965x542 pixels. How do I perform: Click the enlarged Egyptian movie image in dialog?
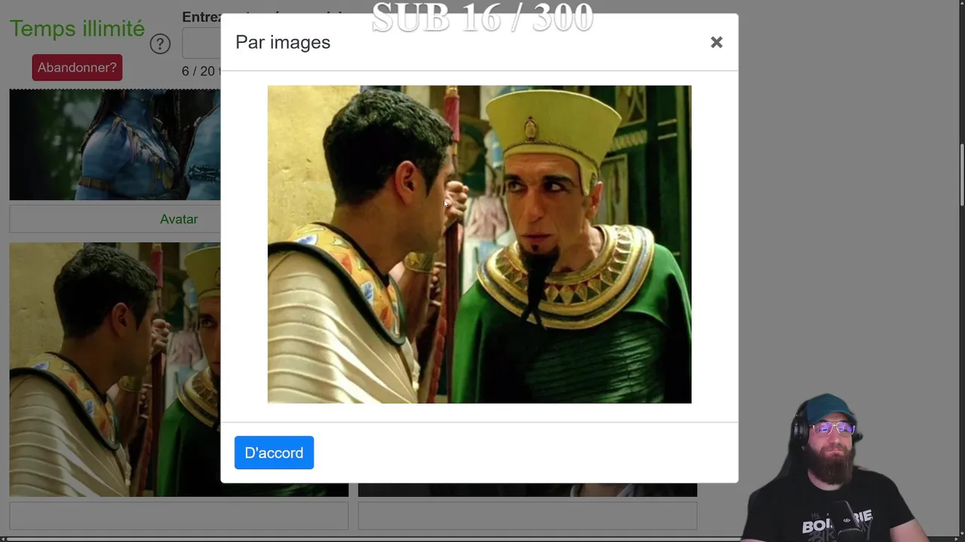[x=479, y=244]
